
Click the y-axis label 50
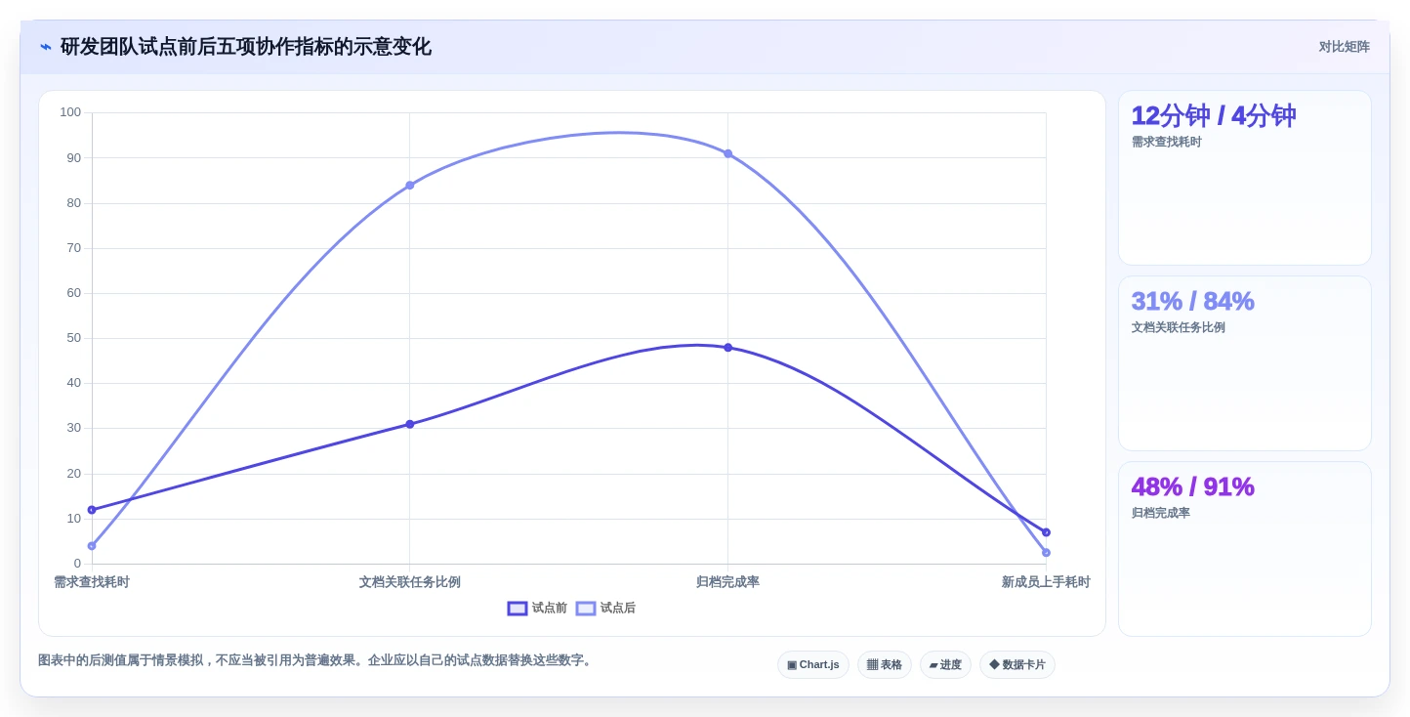click(74, 338)
